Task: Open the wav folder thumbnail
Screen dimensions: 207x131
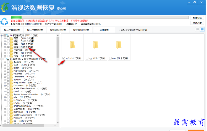Action: [x=119, y=45]
